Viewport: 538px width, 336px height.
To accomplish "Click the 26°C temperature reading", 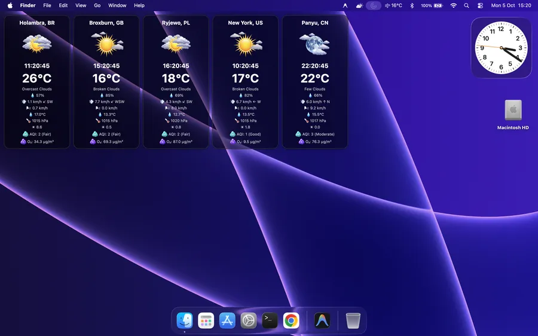I will pyautogui.click(x=36, y=78).
